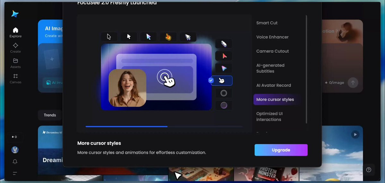Click the play icon on sky thumbnail
Viewport: 385px width, 183px height.
click(x=355, y=134)
